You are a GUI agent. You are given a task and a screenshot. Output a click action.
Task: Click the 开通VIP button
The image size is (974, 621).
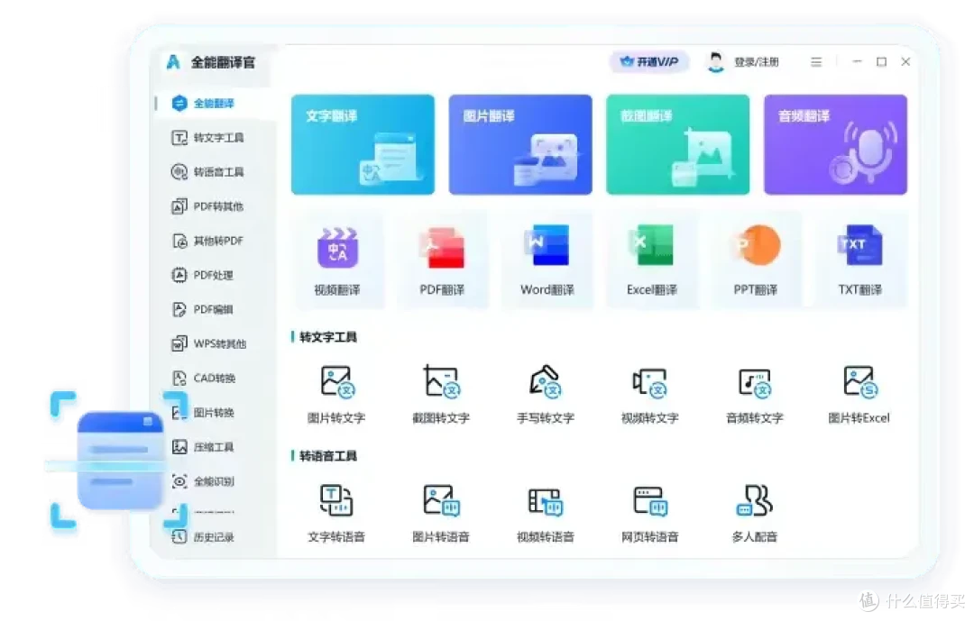(x=649, y=61)
